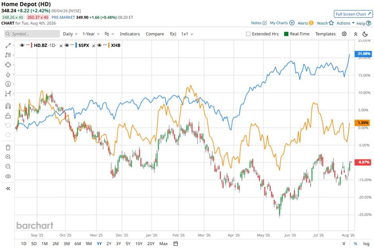Screen dimensions: 374x248
Task: Open the numbered annotation tool
Action: [x=8, y=84]
